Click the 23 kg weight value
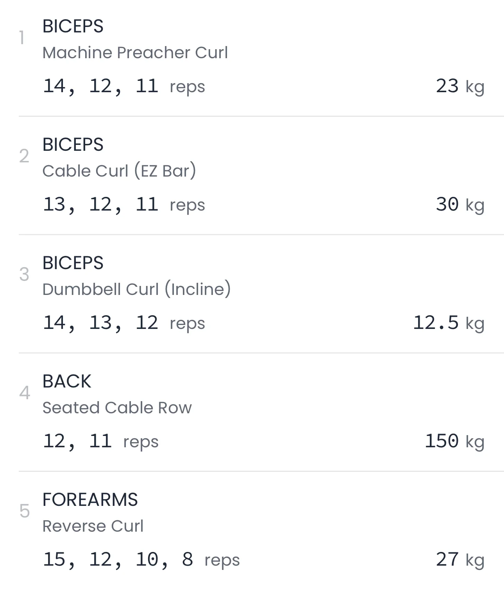This screenshot has height=609, width=504. click(x=459, y=86)
